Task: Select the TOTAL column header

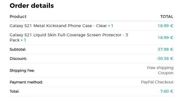Action: point(167,17)
